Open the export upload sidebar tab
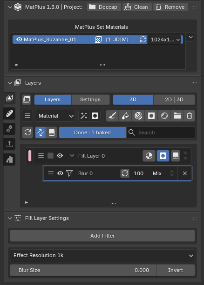The width and height of the screenshot is (204, 285). click(x=9, y=144)
